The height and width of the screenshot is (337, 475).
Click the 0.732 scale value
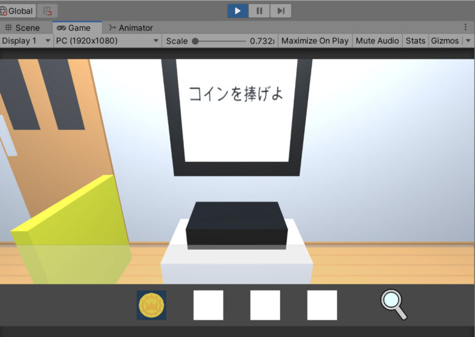tap(262, 41)
